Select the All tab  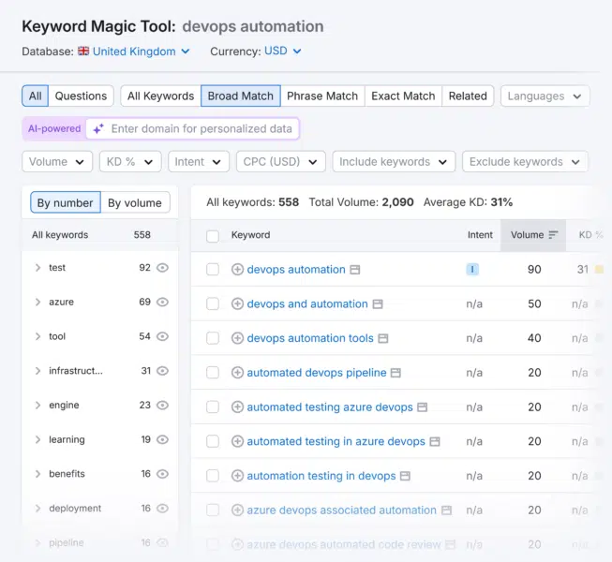tap(35, 96)
